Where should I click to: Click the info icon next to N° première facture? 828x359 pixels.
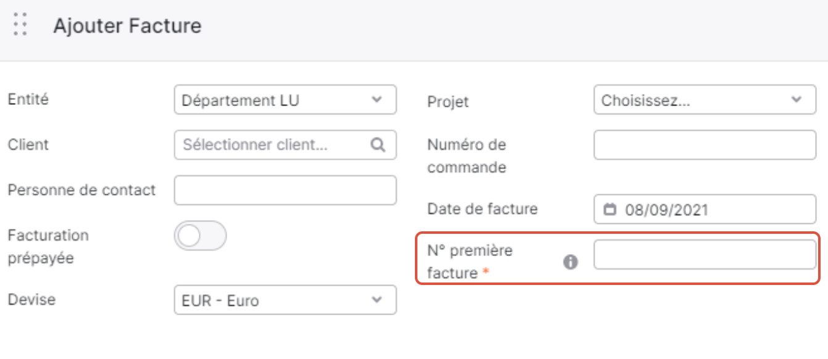(571, 262)
